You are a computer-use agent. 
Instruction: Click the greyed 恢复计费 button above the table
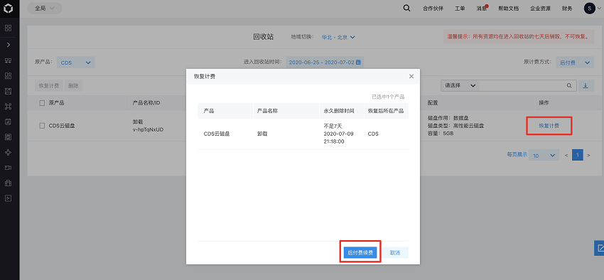48,85
